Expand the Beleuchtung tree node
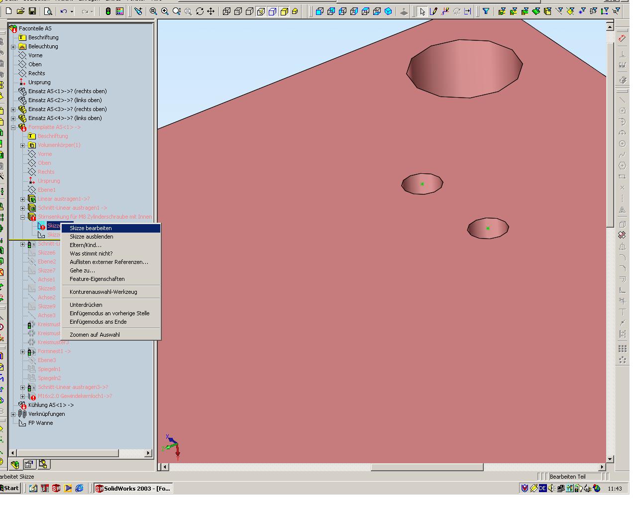 point(13,47)
